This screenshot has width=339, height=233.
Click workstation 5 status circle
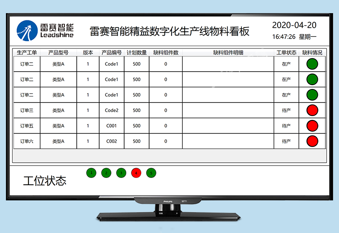(x=151, y=173)
